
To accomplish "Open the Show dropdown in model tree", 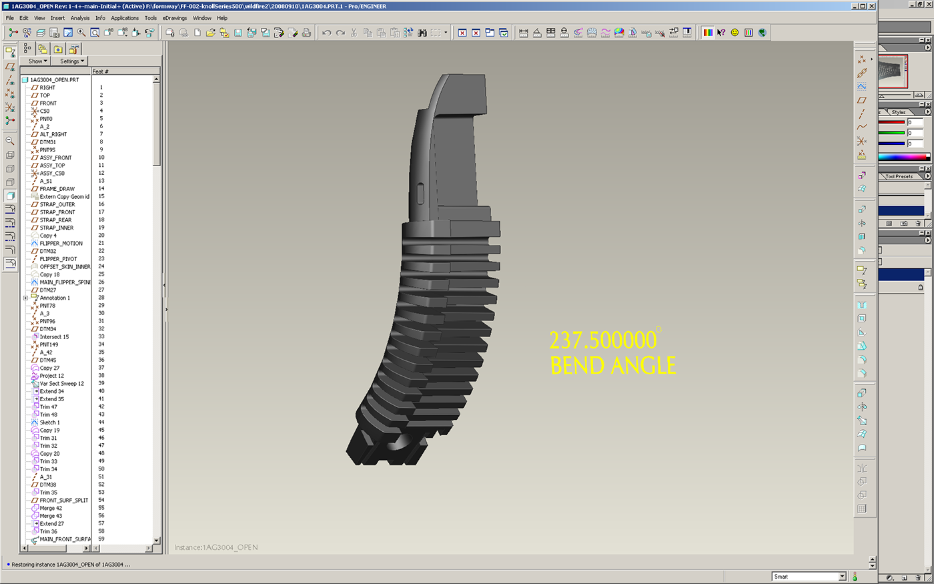I will point(37,61).
